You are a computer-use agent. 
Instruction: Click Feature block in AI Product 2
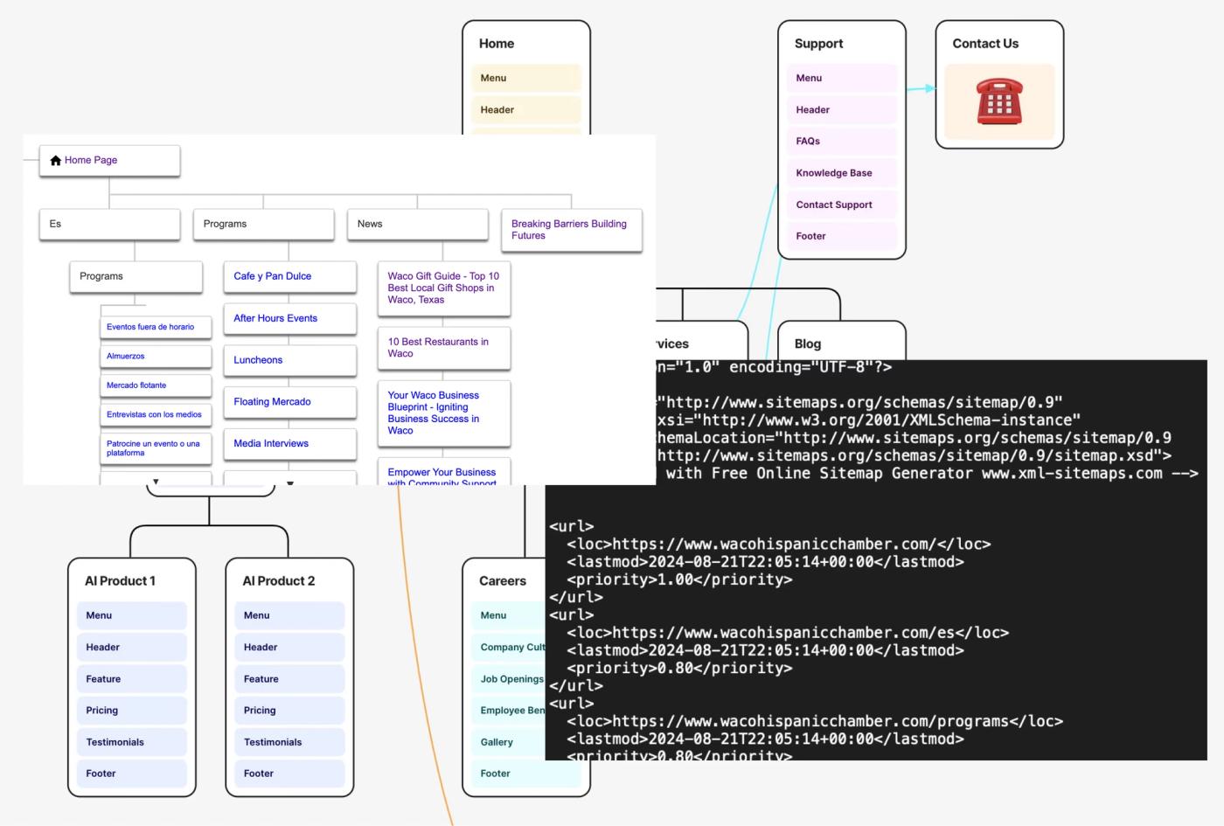click(x=289, y=679)
